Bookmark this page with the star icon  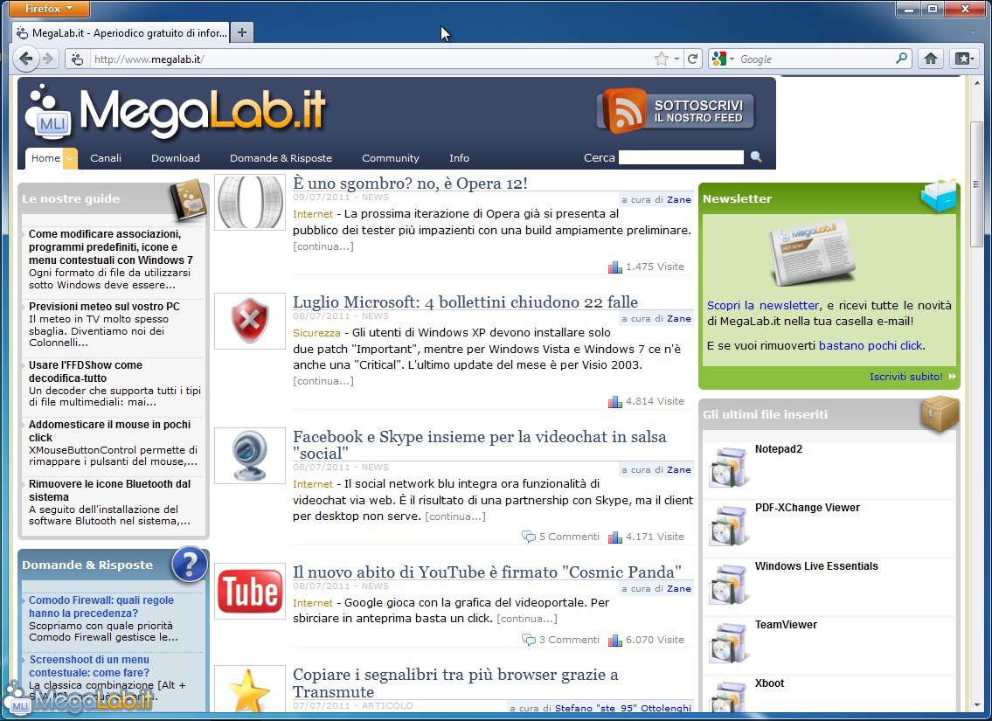661,59
